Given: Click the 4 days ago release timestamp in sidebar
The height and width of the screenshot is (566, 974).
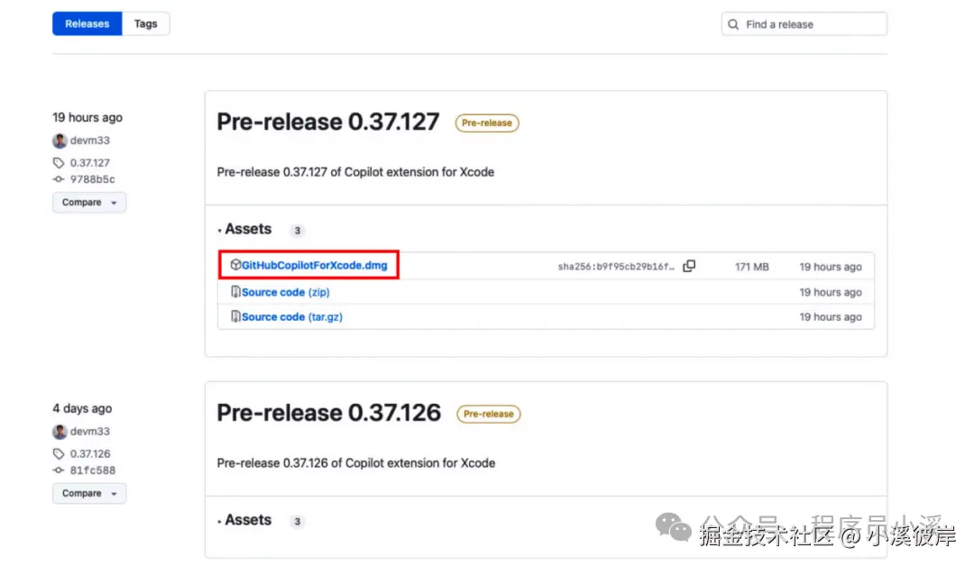Looking at the screenshot, I should click(83, 408).
